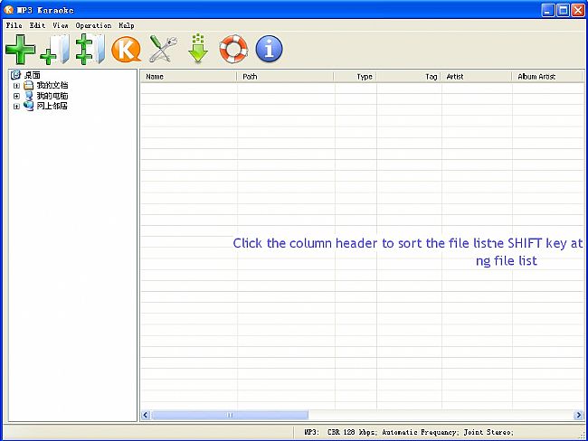Sort file list by Artist column

477,77
